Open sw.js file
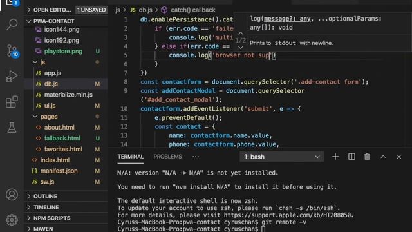Image resolution: width=412 pixels, height=232 pixels. point(47,182)
